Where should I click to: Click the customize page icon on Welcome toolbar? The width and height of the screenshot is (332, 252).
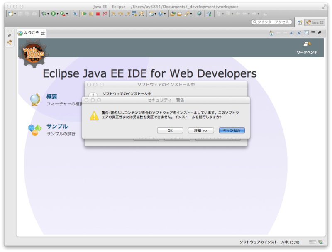306,33
